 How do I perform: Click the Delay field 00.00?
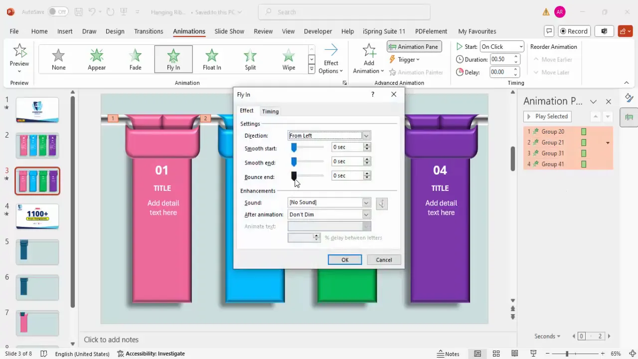click(505, 72)
